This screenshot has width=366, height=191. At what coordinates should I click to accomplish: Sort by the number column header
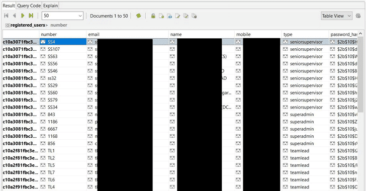tap(63, 34)
